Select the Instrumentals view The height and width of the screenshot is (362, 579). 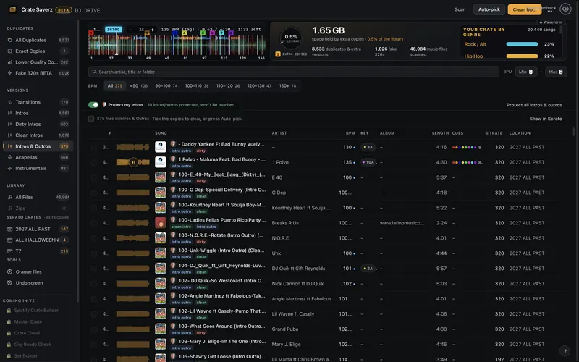[x=38, y=169]
